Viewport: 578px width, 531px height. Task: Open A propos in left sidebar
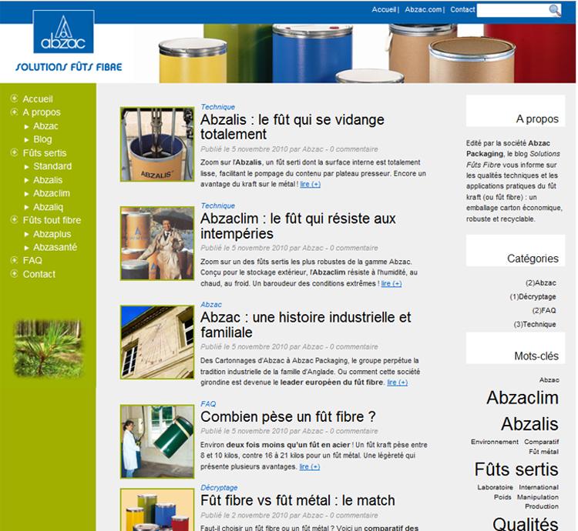point(42,112)
